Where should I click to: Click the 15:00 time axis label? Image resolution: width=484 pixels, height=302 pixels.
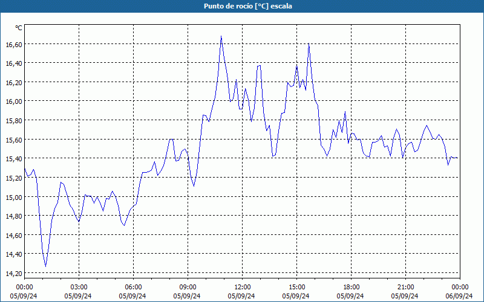point(297,288)
